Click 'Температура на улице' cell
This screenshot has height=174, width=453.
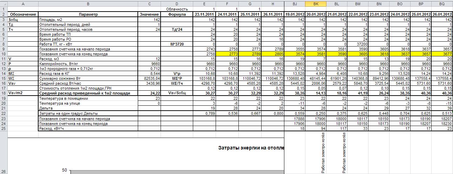click(x=88, y=104)
